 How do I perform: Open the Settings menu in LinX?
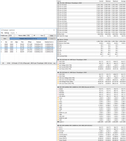tap(7, 33)
